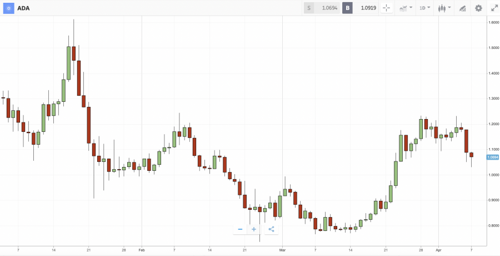Click the Buy B button

pyautogui.click(x=348, y=8)
